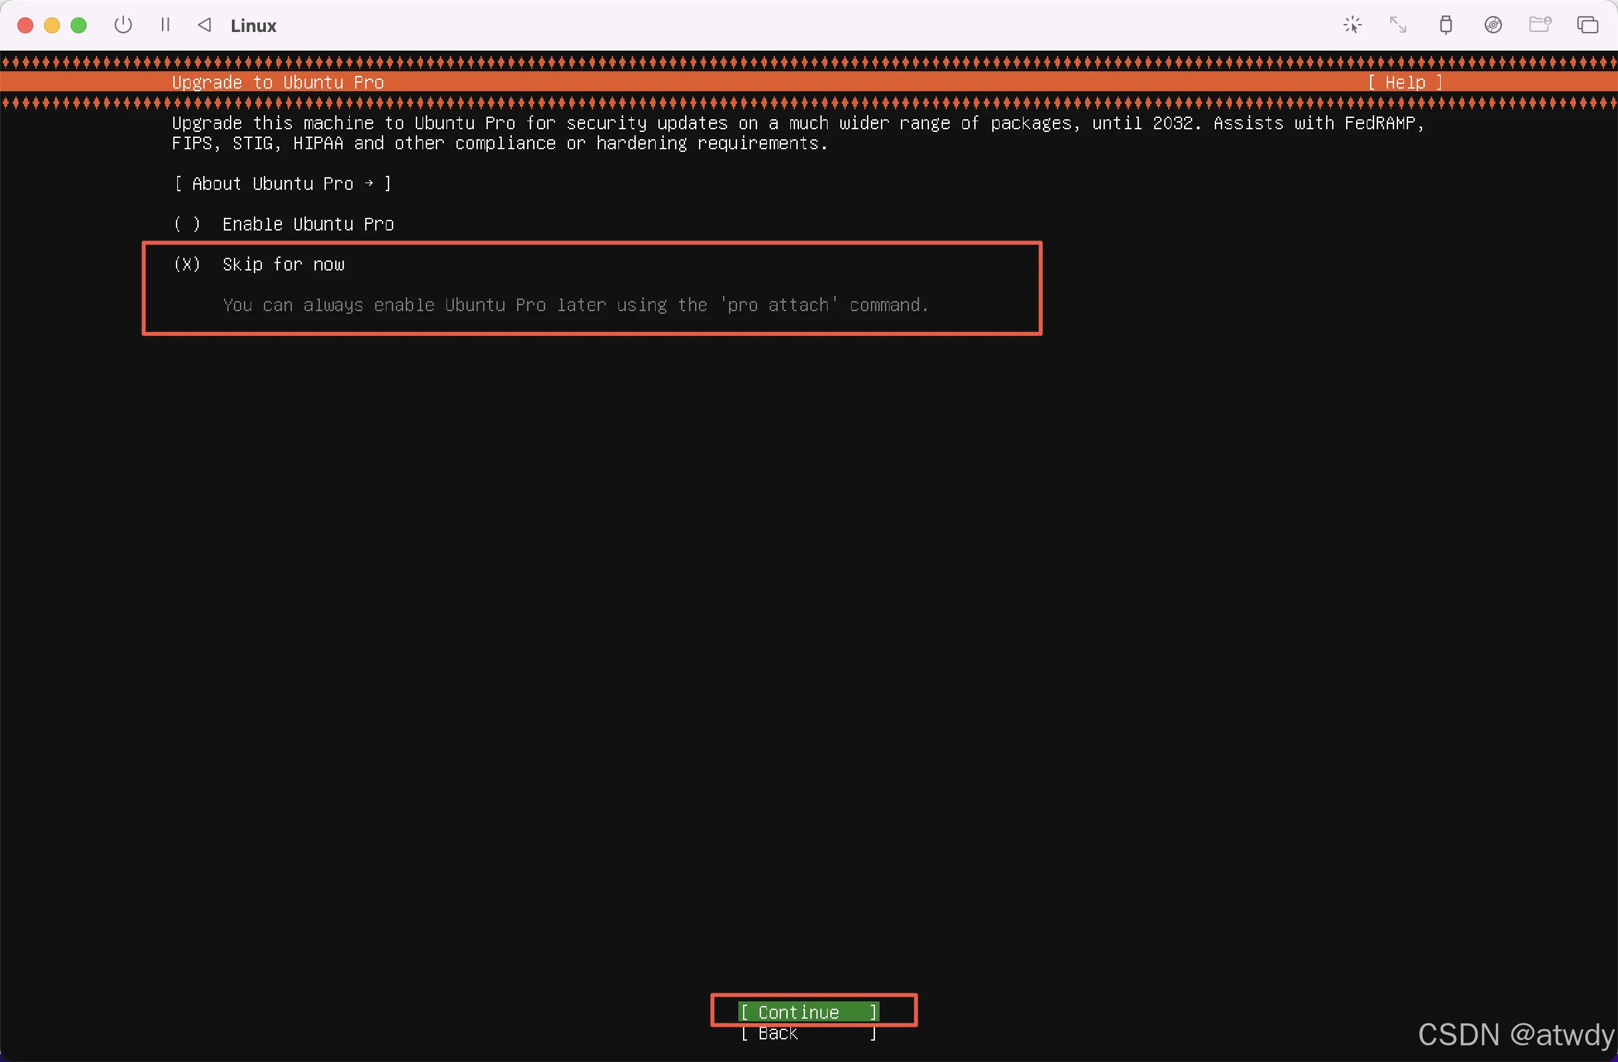The image size is (1618, 1062).
Task: Minimize the Linux VM window
Action: coord(52,25)
